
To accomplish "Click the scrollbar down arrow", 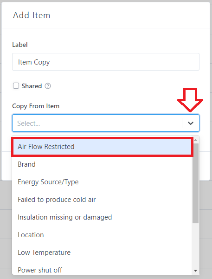I will (196, 271).
